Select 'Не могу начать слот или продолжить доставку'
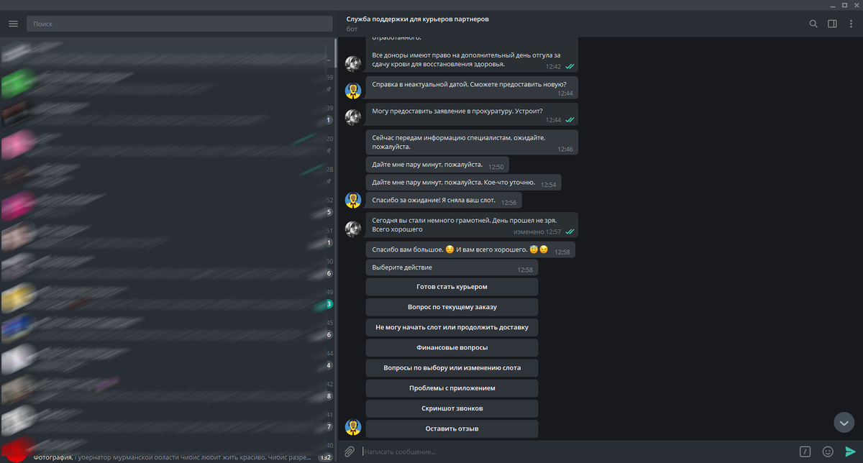 452,327
